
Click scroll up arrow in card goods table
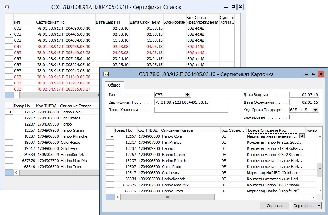tap(320, 137)
